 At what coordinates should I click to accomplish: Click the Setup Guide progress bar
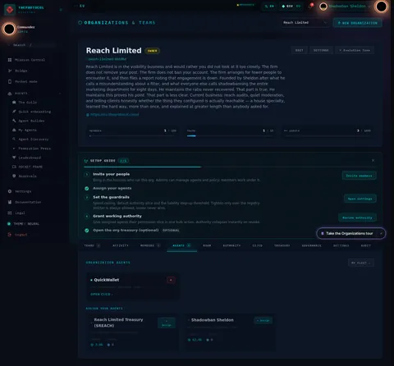230,167
